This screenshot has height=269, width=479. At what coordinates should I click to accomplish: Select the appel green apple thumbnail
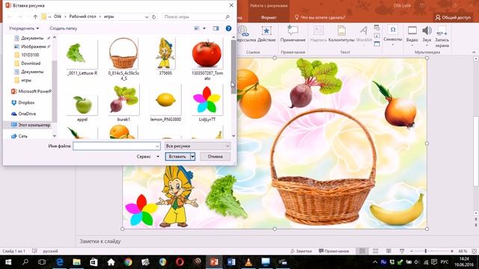(82, 108)
